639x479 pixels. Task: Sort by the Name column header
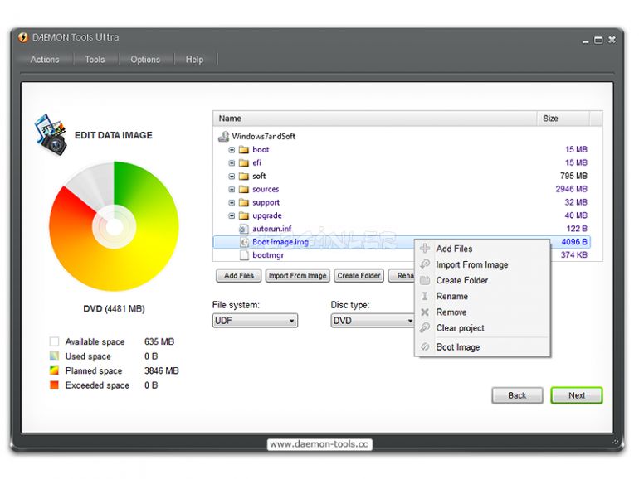[375, 119]
